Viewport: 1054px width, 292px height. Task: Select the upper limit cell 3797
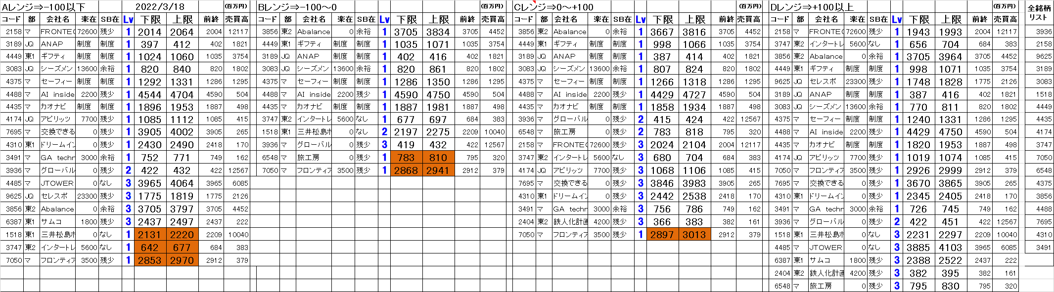point(182,209)
